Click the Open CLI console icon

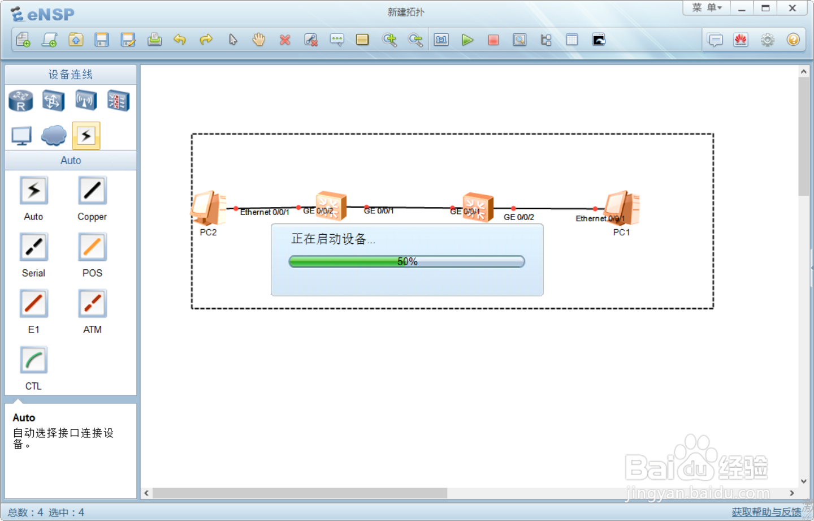pyautogui.click(x=599, y=40)
